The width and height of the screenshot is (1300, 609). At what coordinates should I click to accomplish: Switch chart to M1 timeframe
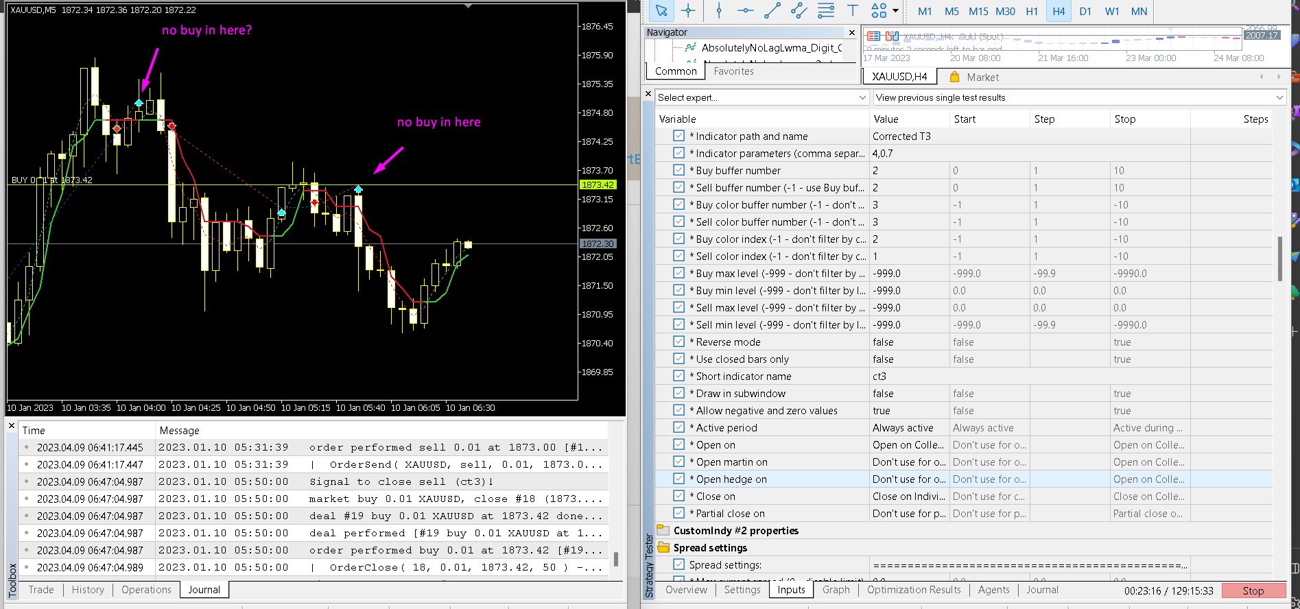925,12
